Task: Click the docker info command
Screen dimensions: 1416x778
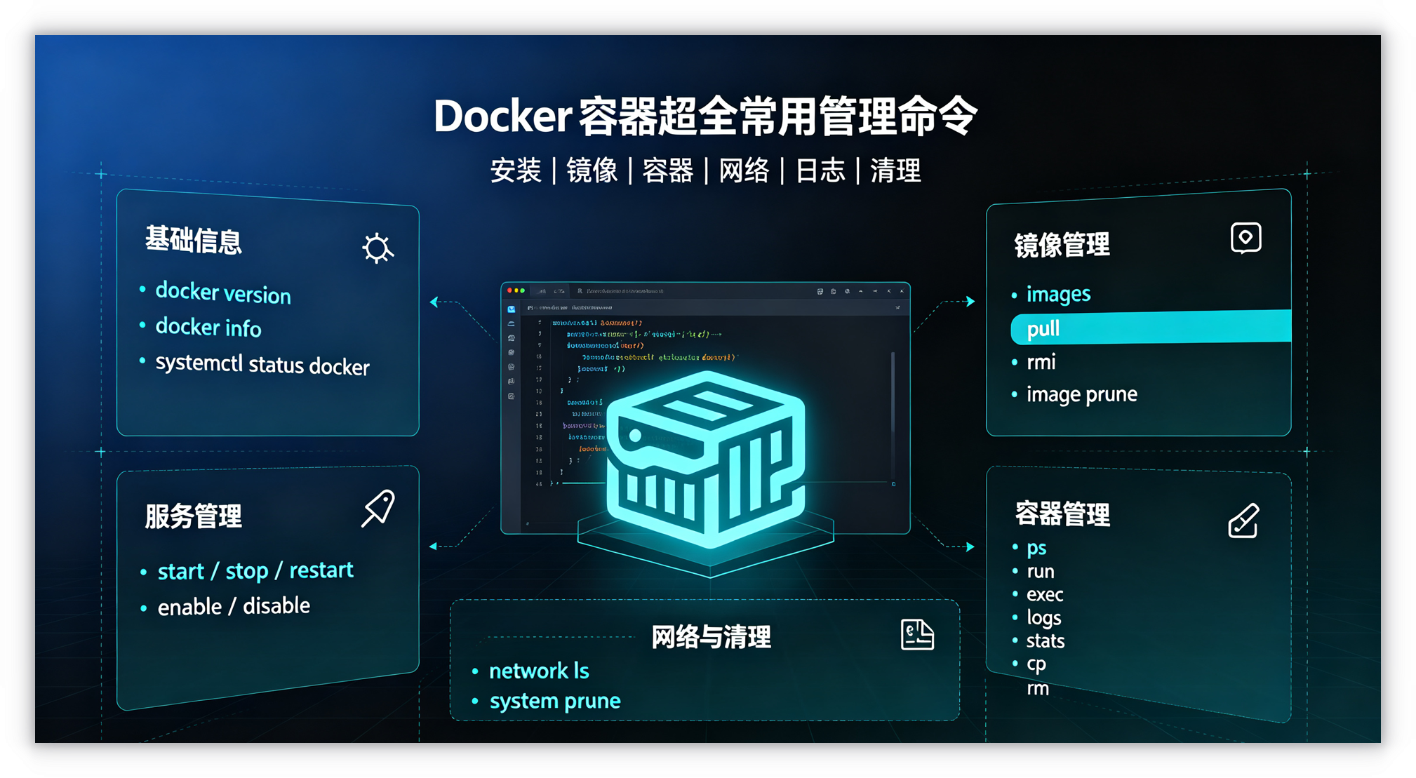Action: coord(208,327)
